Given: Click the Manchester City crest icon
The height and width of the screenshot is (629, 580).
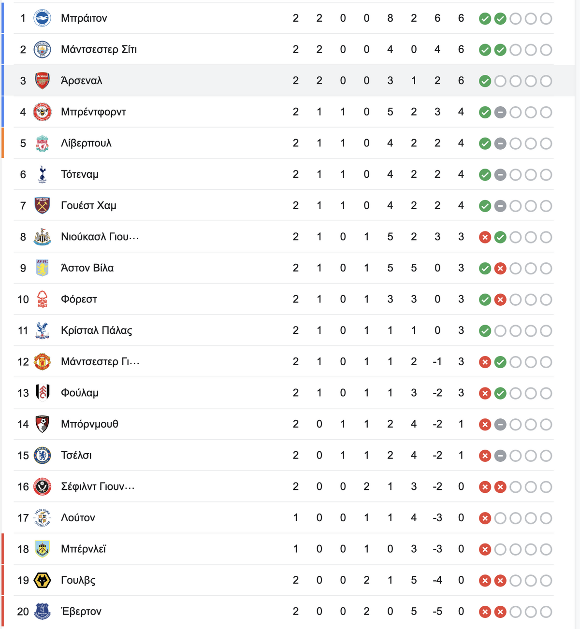Looking at the screenshot, I should [x=42, y=49].
